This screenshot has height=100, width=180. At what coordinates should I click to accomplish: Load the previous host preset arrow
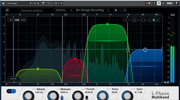(x=35, y=3)
